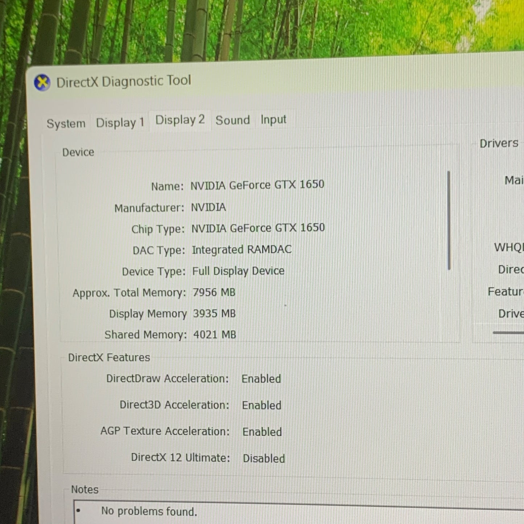Click Manufacturer value NVIDIA
Screen dimensions: 524x524
point(209,207)
